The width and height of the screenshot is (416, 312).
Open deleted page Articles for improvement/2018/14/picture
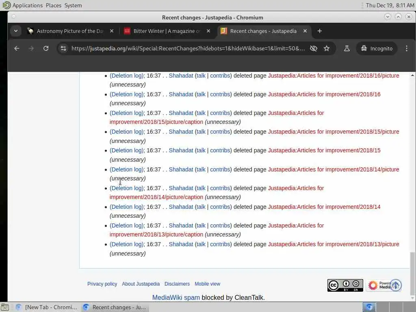(334, 169)
